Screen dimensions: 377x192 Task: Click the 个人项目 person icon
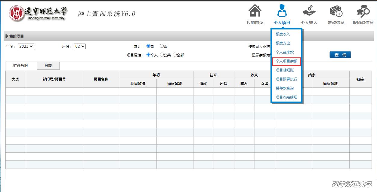282,11
